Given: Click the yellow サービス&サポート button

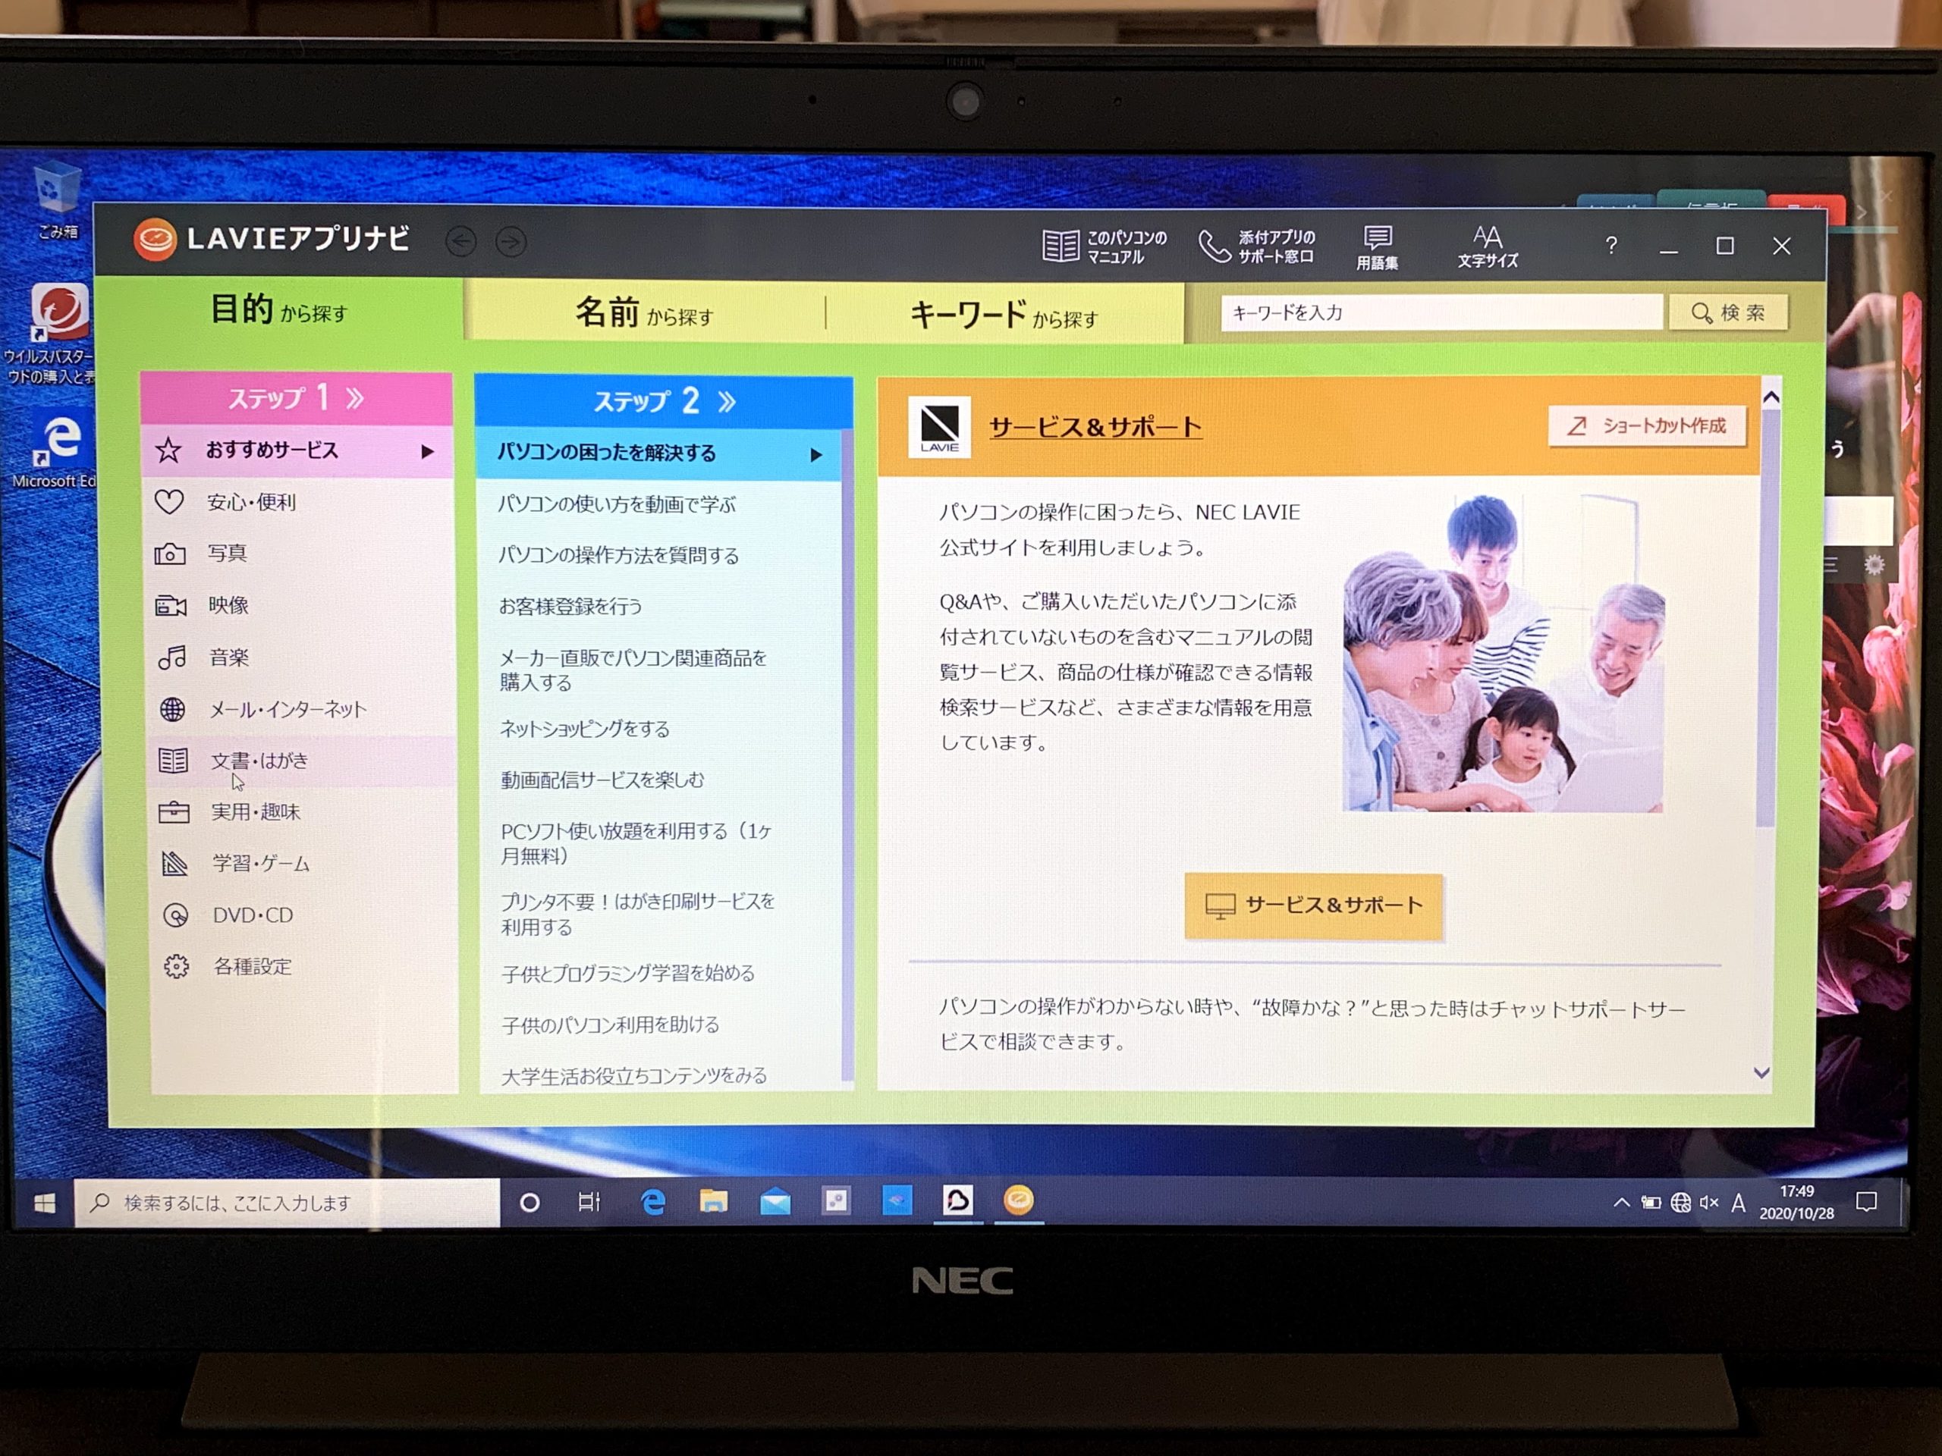Looking at the screenshot, I should [1313, 905].
